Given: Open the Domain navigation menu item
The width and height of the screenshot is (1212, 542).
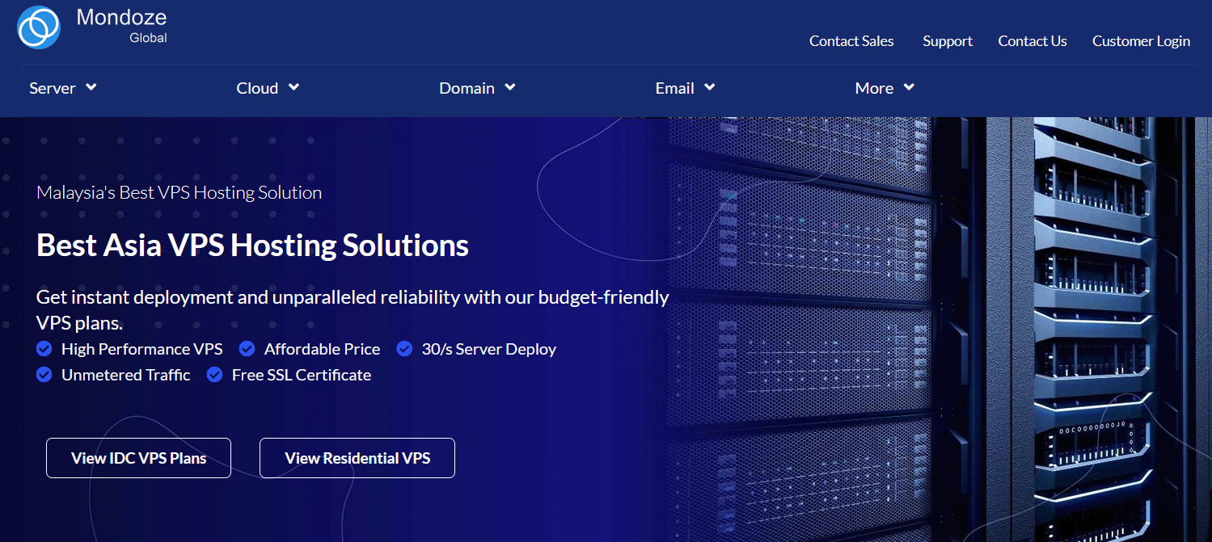Looking at the screenshot, I should (x=467, y=88).
